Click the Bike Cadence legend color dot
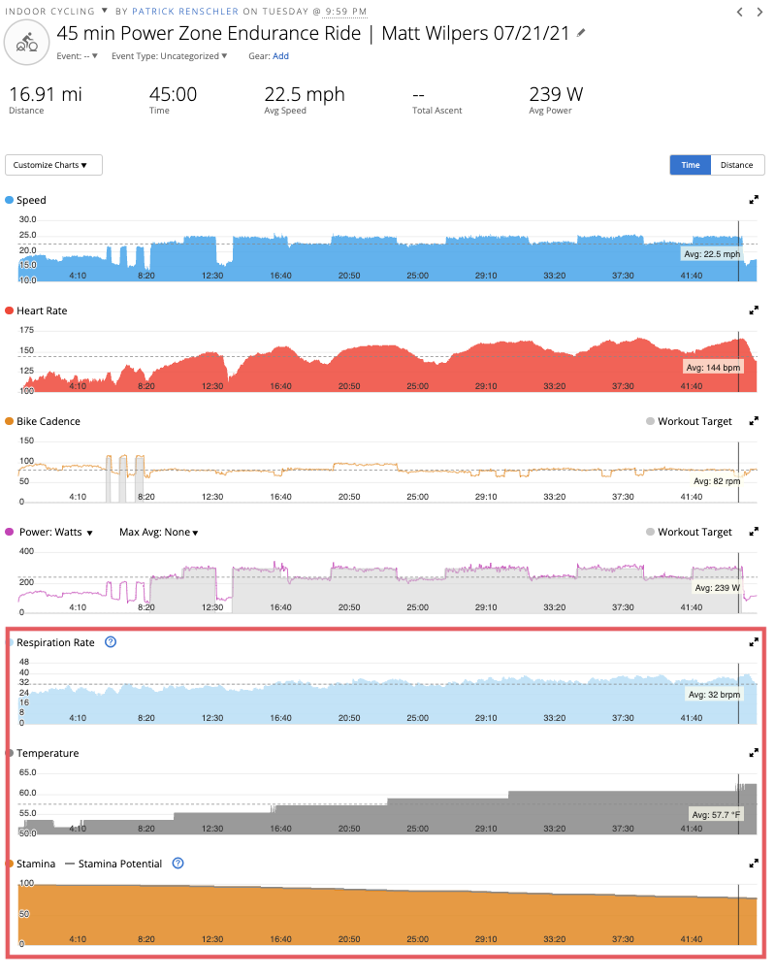Image resolution: width=775 pixels, height=979 pixels. click(10, 421)
